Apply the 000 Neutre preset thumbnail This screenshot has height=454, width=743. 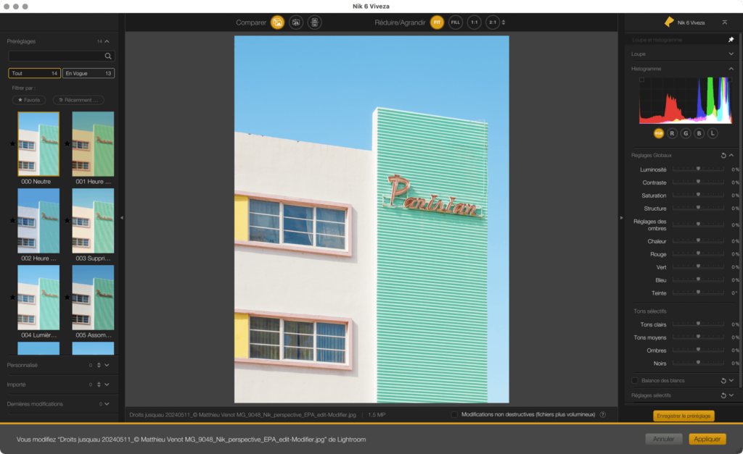[x=38, y=144]
